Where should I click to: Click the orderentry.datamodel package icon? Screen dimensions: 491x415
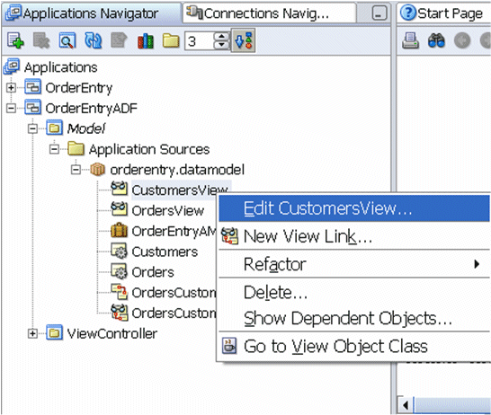pyautogui.click(x=97, y=170)
